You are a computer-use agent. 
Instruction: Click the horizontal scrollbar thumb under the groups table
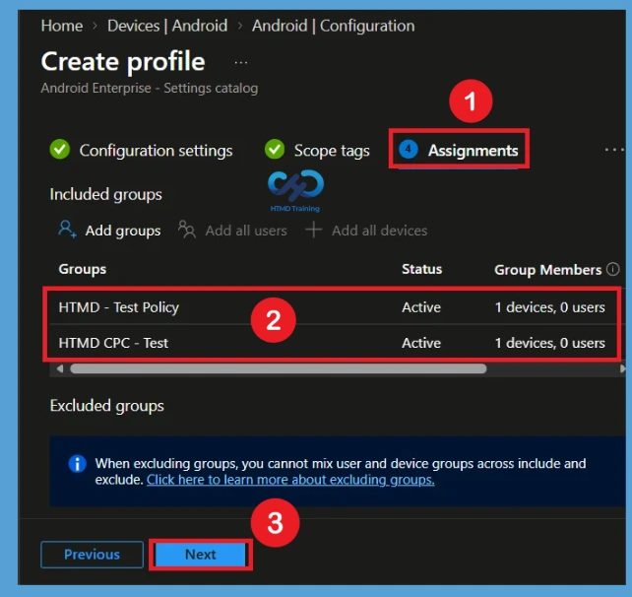pyautogui.click(x=279, y=368)
